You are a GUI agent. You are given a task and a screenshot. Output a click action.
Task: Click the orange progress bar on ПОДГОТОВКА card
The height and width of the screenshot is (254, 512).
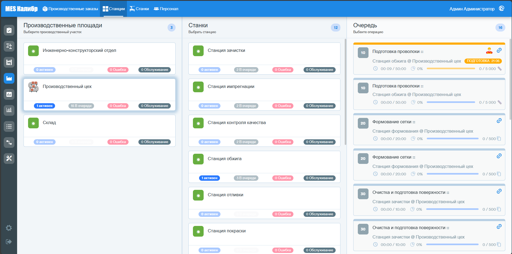(x=451, y=69)
